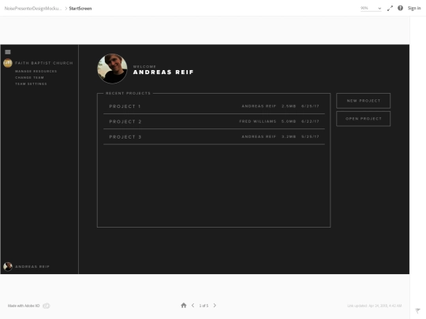This screenshot has height=319, width=426.
Task: Open Change Team menu item
Action: tap(29, 77)
